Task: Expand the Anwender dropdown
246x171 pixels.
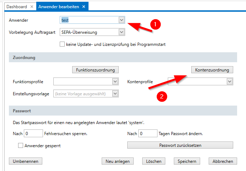Action: pos(122,20)
